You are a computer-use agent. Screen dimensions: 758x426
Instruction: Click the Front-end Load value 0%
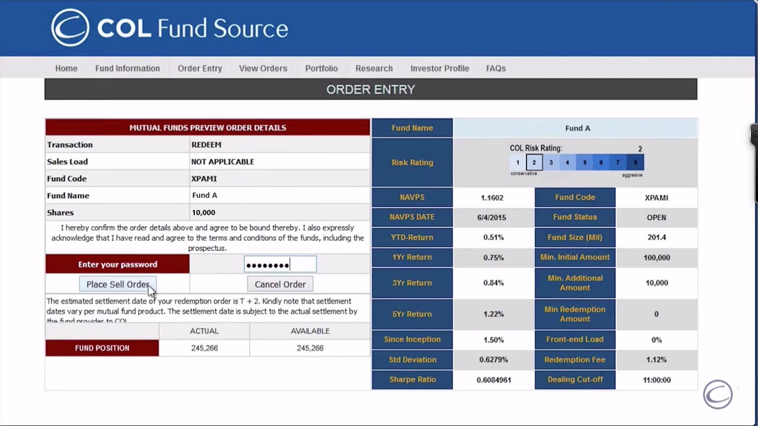pyautogui.click(x=656, y=340)
